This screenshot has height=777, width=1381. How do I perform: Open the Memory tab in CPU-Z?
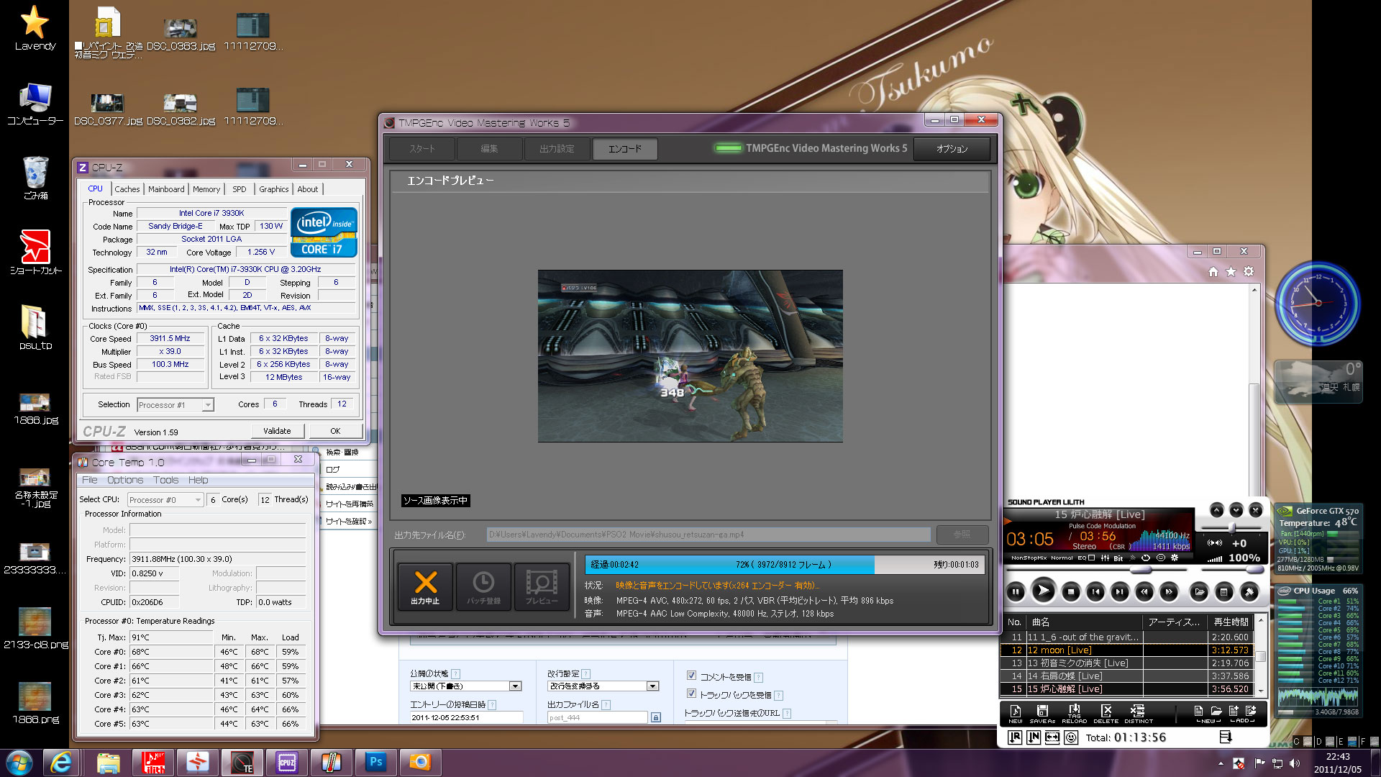(x=206, y=189)
